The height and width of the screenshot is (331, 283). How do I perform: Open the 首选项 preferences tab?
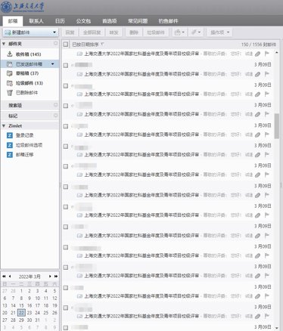pyautogui.click(x=110, y=21)
